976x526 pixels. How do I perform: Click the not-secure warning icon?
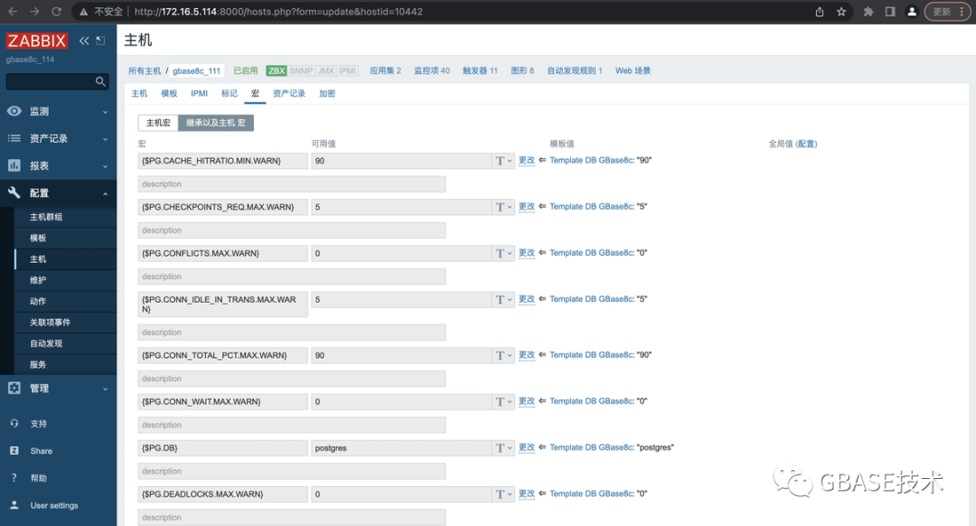click(83, 12)
